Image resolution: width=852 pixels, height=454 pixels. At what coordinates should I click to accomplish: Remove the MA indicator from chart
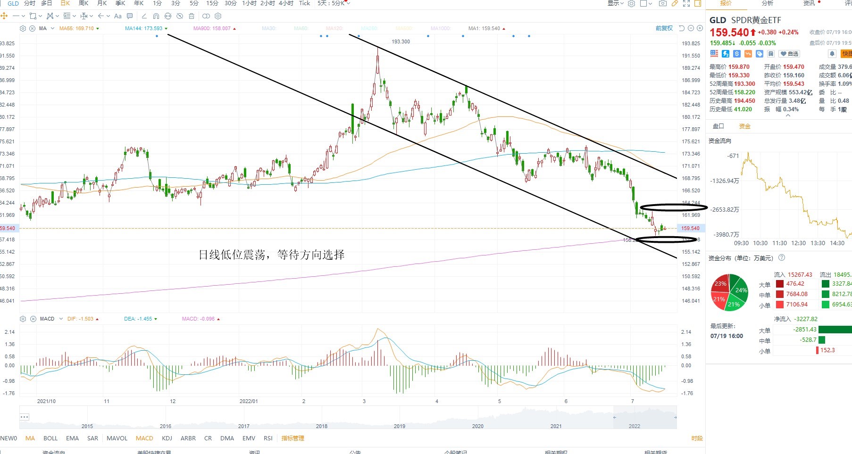pos(32,29)
